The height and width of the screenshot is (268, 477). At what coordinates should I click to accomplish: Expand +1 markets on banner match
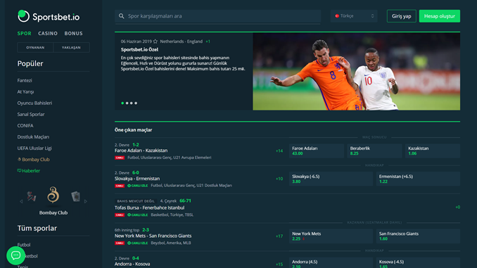[208, 42]
